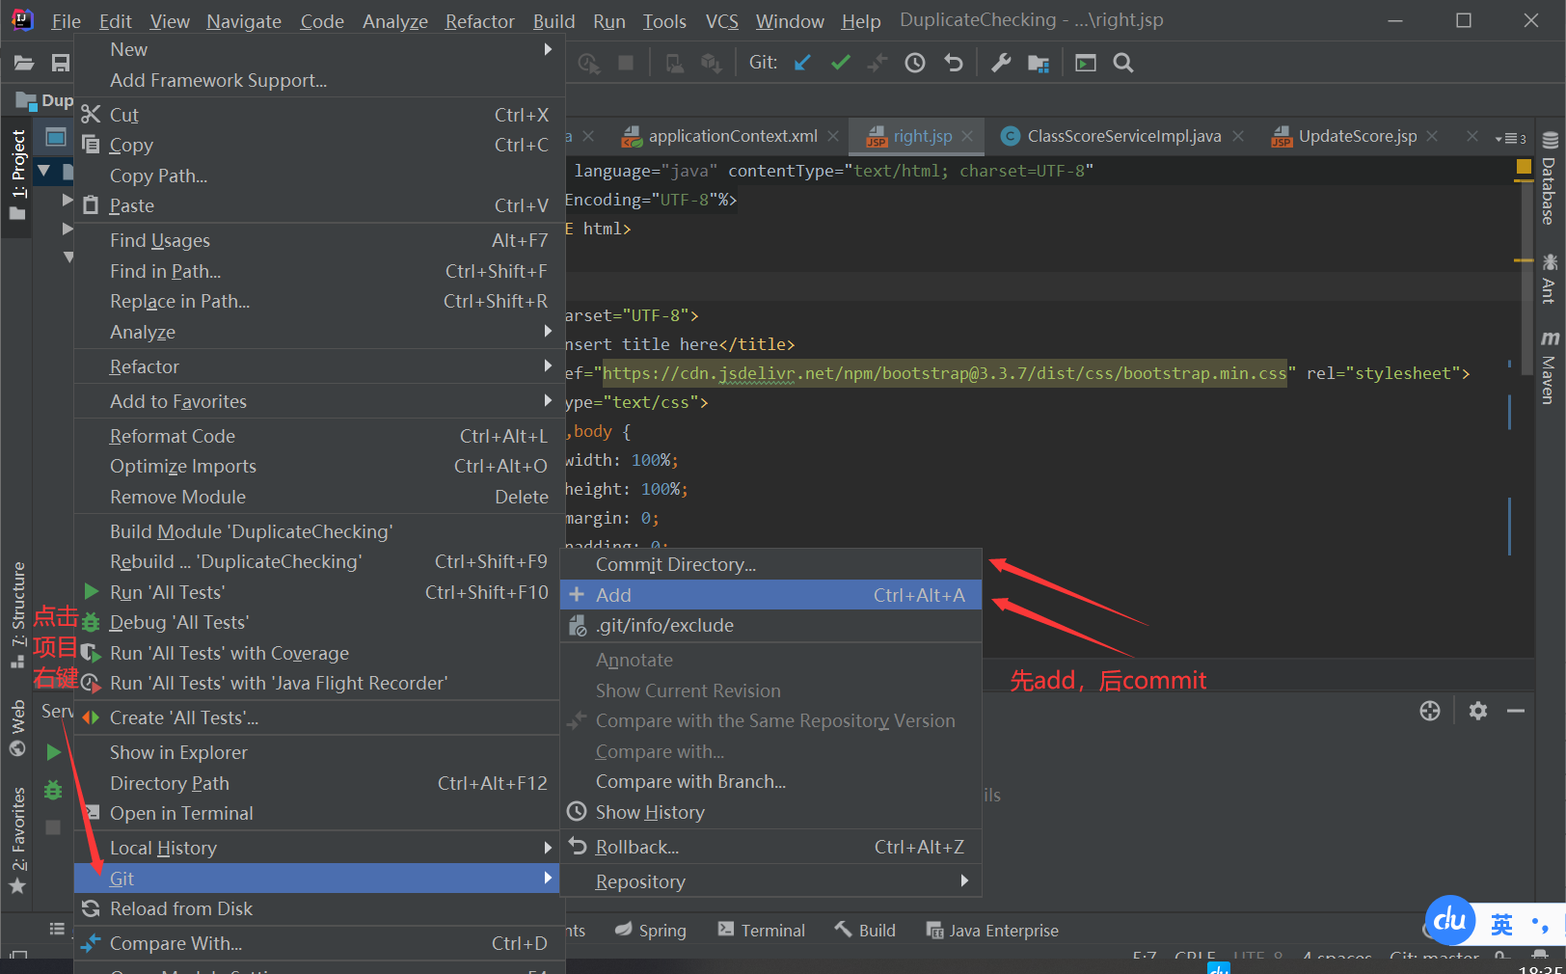1566x974 pixels.
Task: Select Commit Directory in Git submenu
Action: [771, 564]
